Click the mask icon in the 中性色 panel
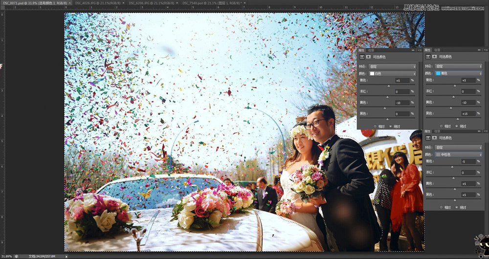Screen dimensions: 489x259 point(434,138)
